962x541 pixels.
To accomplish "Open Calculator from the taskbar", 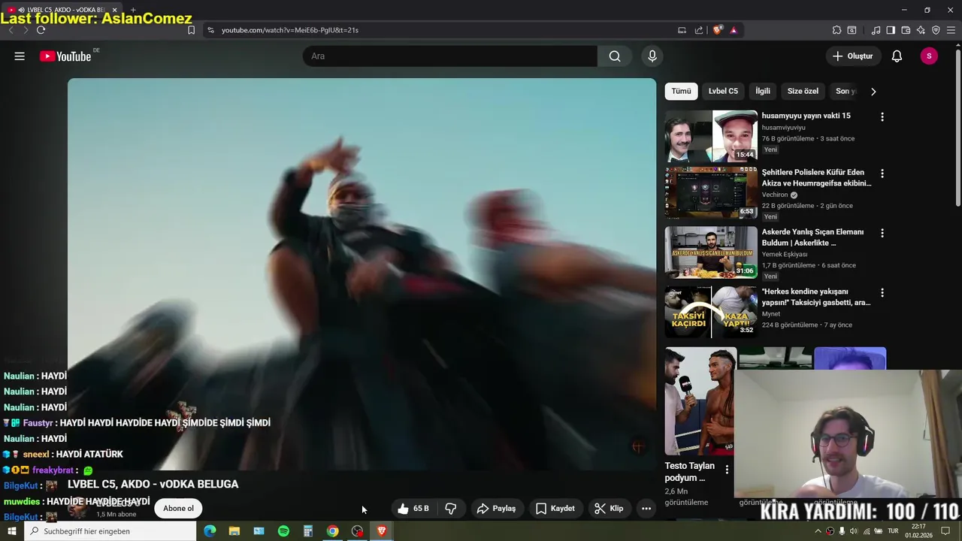I will click(x=308, y=531).
